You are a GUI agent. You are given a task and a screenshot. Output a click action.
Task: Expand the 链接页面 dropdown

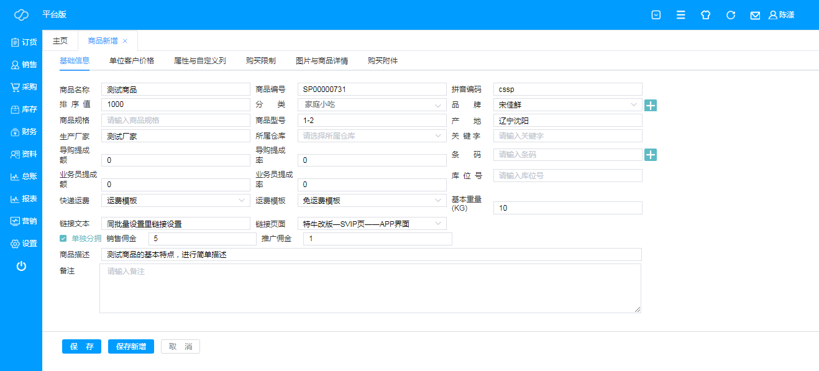point(372,224)
